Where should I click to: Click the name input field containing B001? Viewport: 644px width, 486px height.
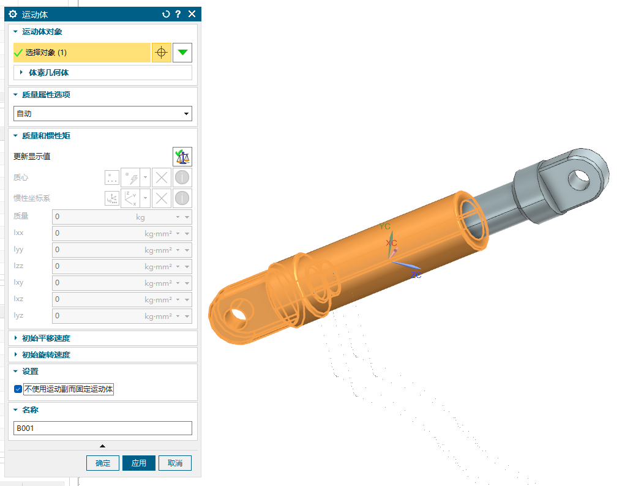pyautogui.click(x=102, y=428)
